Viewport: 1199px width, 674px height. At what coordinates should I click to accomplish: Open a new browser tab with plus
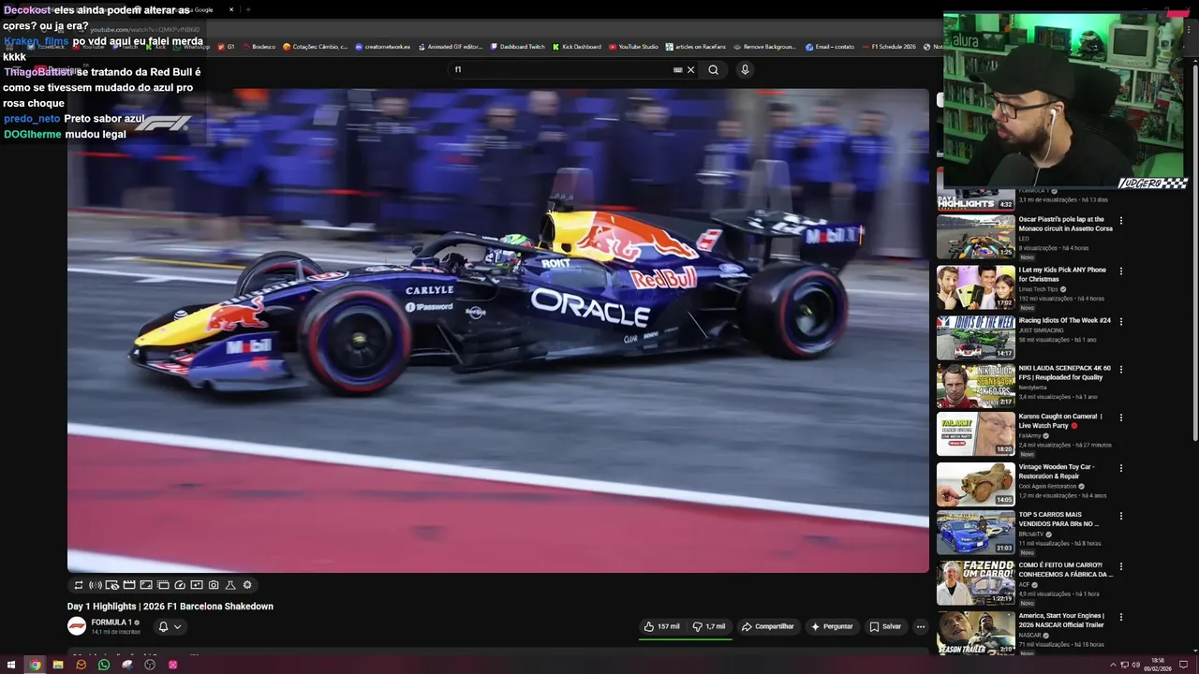pyautogui.click(x=248, y=9)
